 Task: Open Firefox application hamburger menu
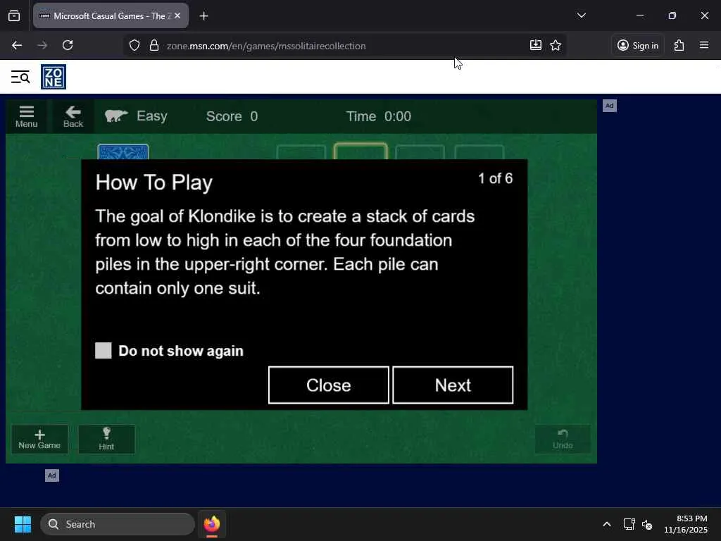(704, 45)
